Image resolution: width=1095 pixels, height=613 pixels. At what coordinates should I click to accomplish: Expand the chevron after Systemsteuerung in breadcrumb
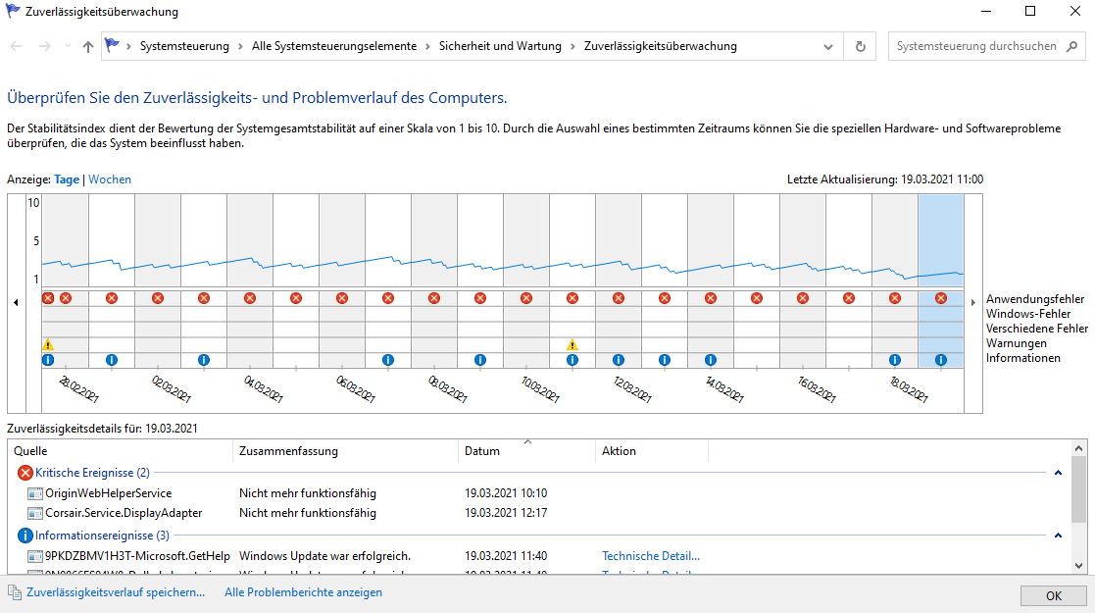point(240,46)
